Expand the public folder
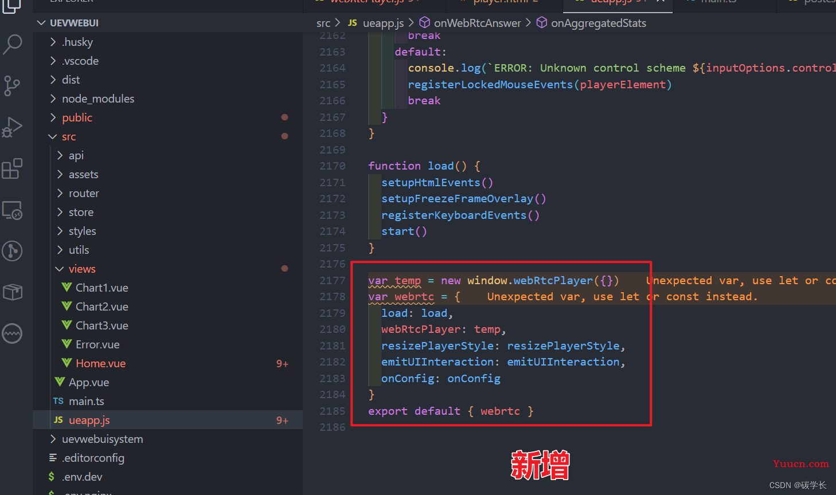 (x=53, y=117)
